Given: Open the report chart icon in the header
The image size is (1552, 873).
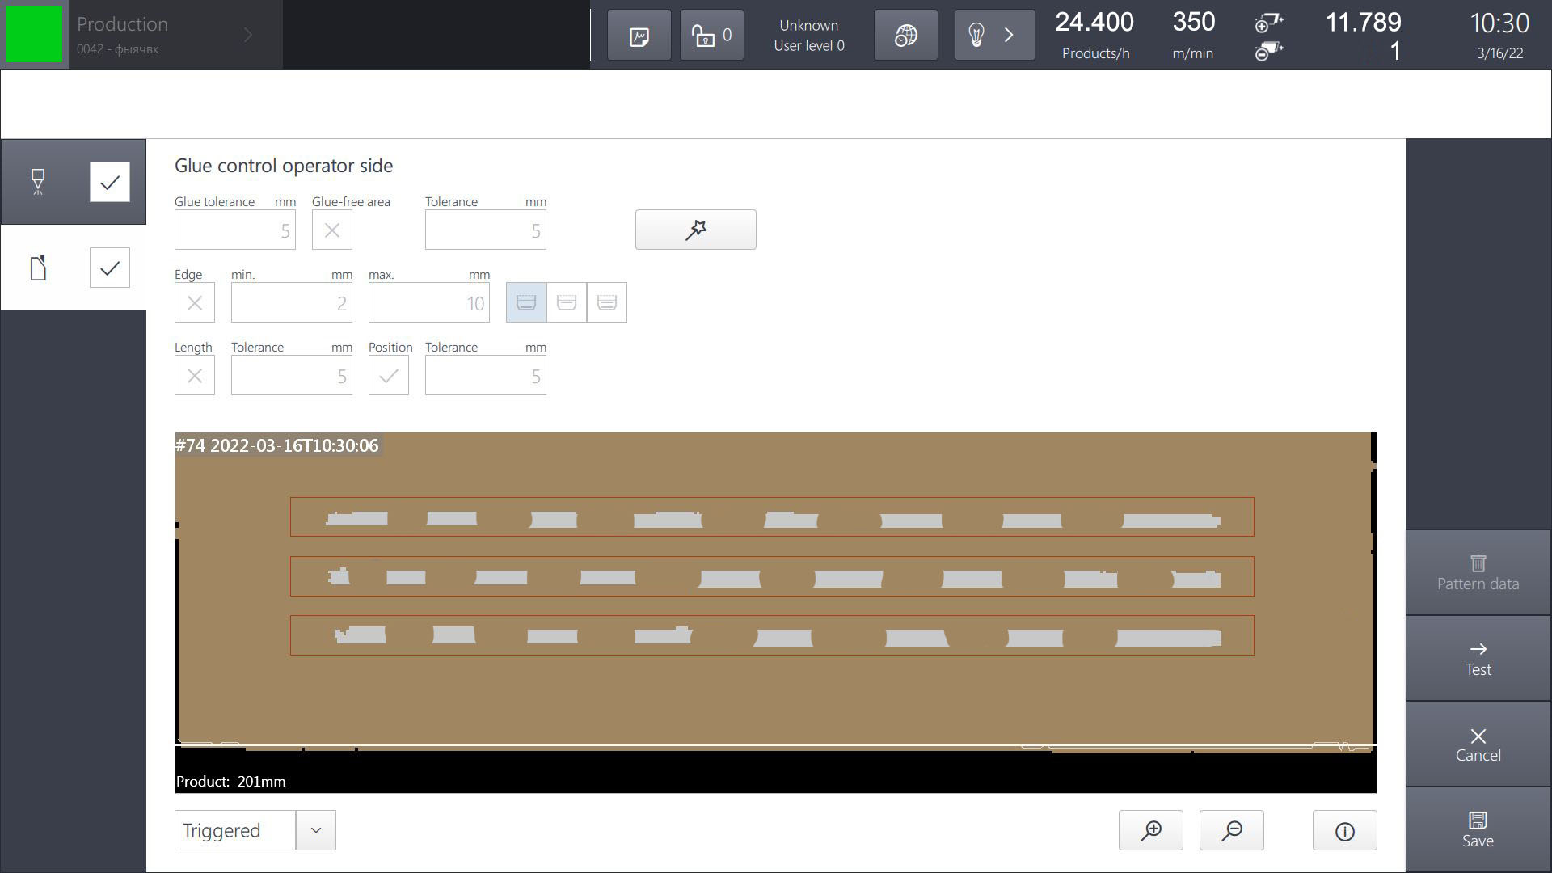Looking at the screenshot, I should click(x=639, y=35).
